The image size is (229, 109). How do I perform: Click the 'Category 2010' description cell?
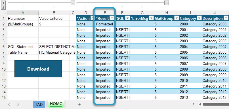[215, 80]
